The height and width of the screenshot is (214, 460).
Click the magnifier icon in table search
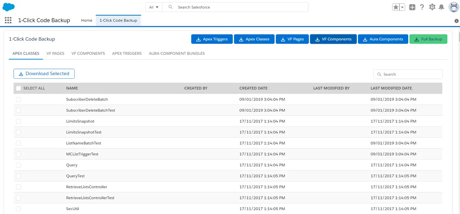click(379, 74)
